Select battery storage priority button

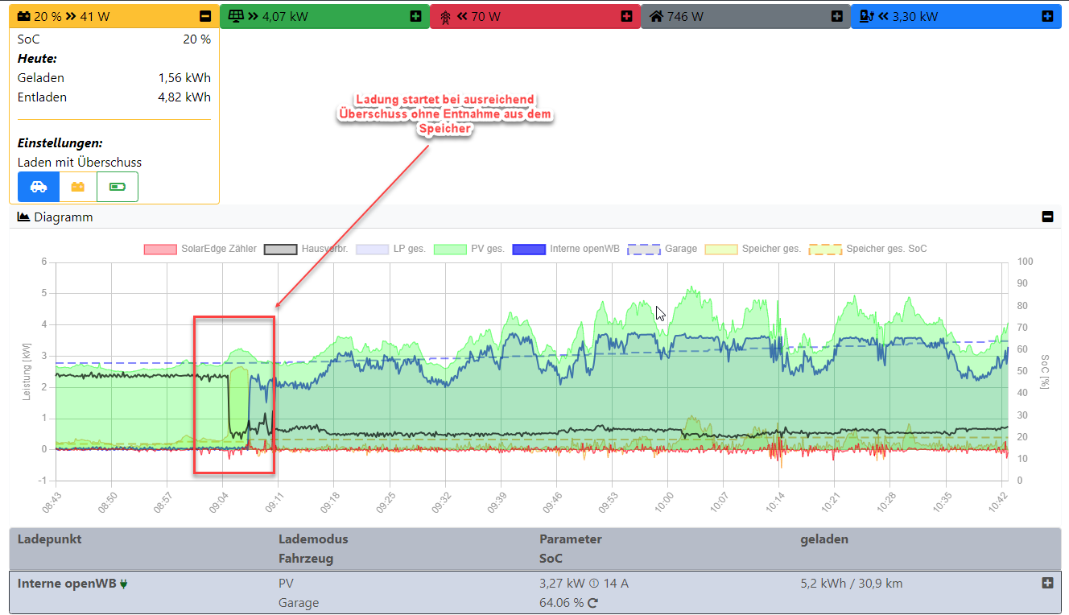tap(78, 187)
